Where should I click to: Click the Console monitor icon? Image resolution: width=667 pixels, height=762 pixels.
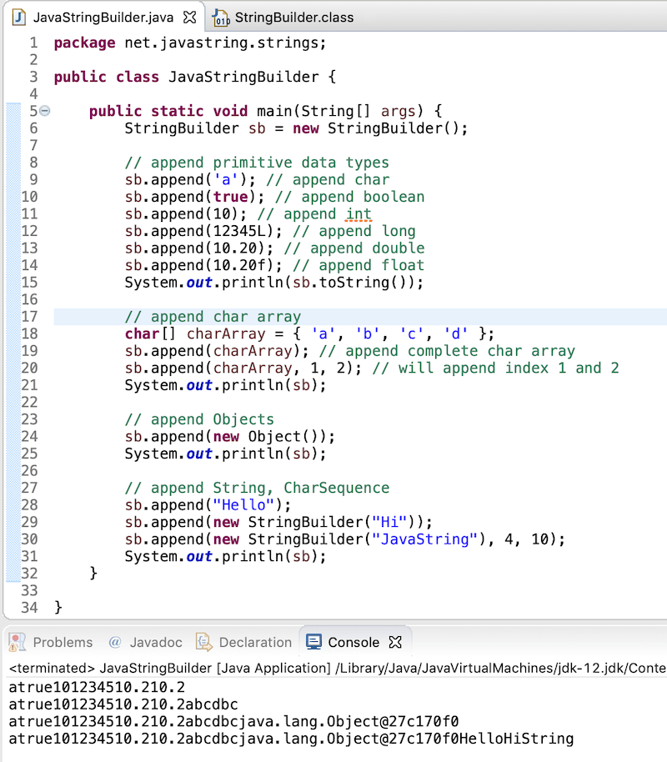tap(313, 642)
